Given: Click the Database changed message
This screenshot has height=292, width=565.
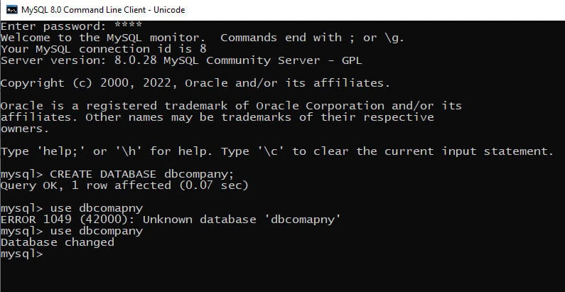Looking at the screenshot, I should click(57, 242).
